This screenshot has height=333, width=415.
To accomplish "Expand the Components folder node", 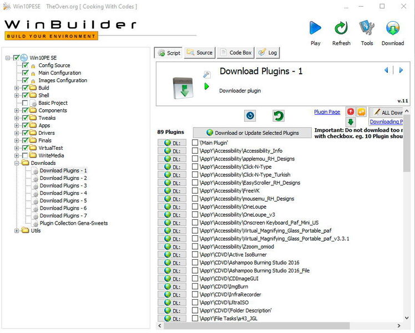I will [17, 110].
